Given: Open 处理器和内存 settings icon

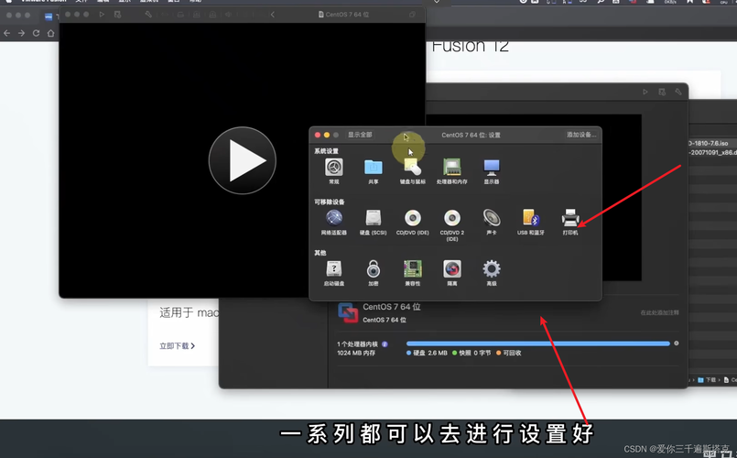Looking at the screenshot, I should pos(452,168).
